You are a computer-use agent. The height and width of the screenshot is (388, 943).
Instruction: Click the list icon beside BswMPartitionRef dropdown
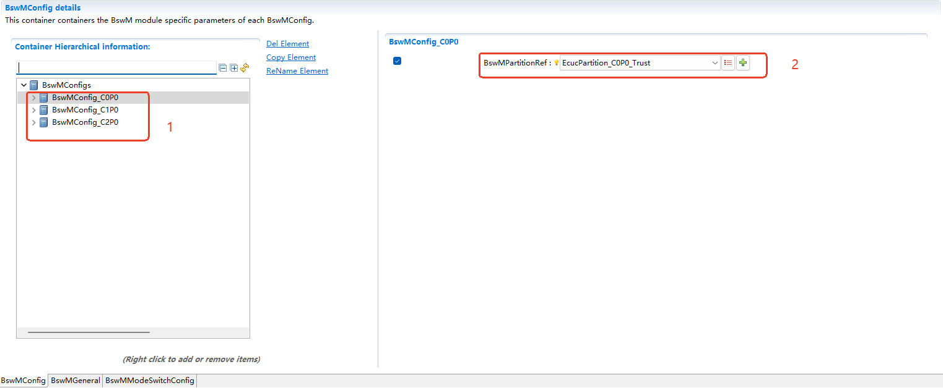pyautogui.click(x=728, y=62)
